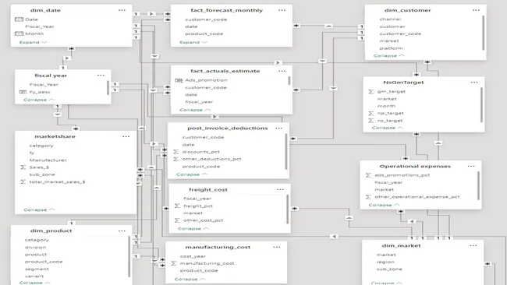The image size is (507, 285).
Task: Collapse the freight_cost table
Action: 193,228
